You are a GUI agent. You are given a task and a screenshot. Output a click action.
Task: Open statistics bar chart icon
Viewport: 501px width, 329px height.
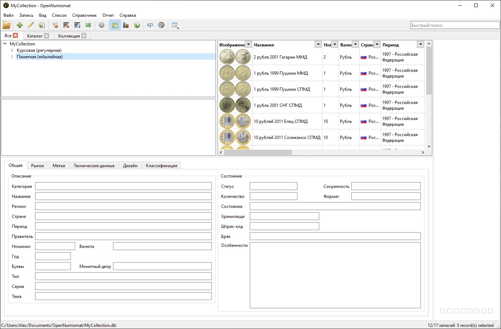click(x=126, y=25)
